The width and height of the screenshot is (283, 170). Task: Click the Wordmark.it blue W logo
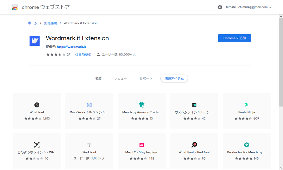[35, 41]
